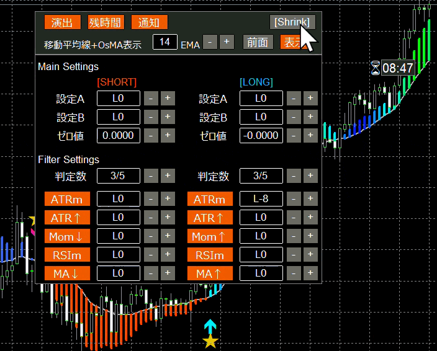Click the Shrink button to collapse panel
Viewport: 437px width, 351px height.
pyautogui.click(x=293, y=22)
